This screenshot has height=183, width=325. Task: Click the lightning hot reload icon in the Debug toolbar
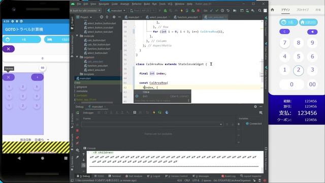point(154,112)
